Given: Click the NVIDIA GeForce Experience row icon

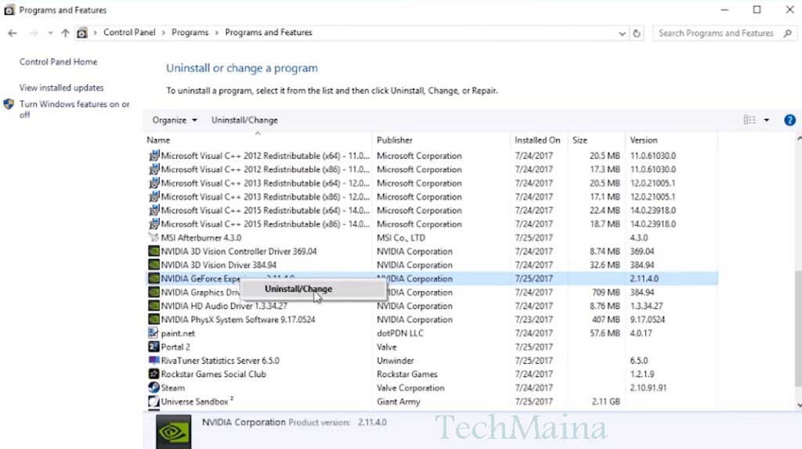Looking at the screenshot, I should pos(154,278).
